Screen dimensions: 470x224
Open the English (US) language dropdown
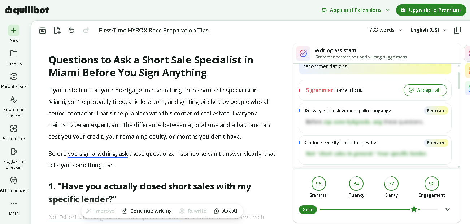pos(428,30)
